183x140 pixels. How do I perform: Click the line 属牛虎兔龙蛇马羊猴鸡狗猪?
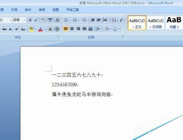tap(81, 94)
